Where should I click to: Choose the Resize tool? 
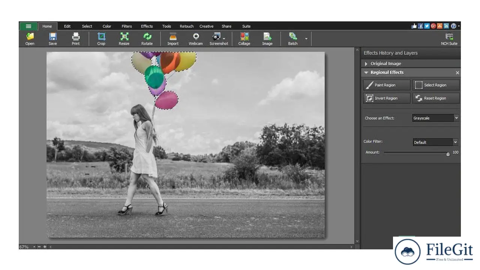click(124, 39)
